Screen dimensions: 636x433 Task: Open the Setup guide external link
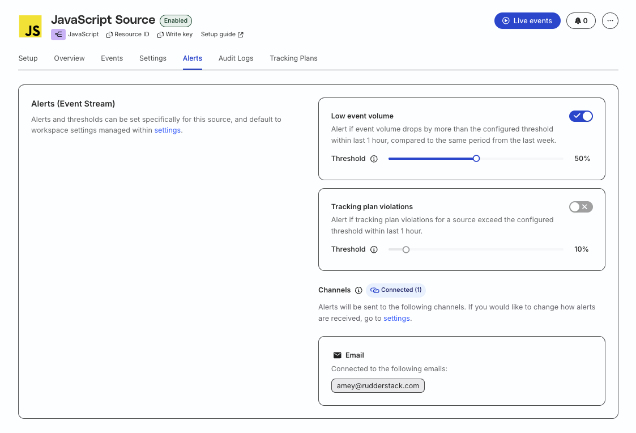(222, 35)
